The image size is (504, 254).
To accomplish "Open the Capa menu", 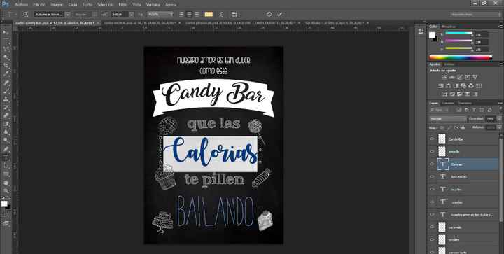I will [x=73, y=4].
